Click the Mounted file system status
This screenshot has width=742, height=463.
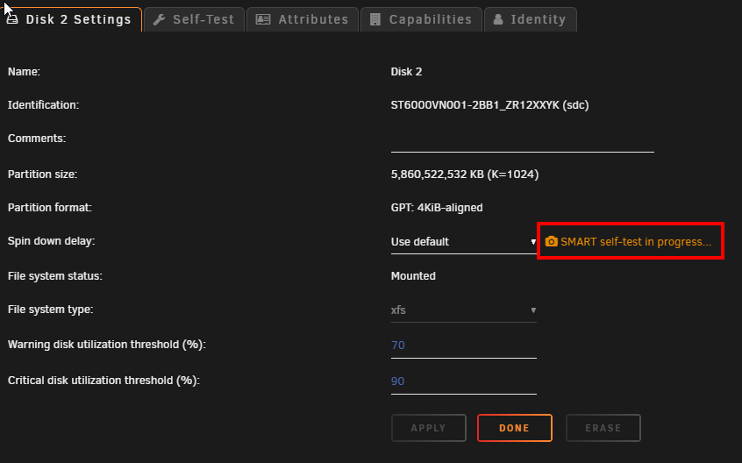point(413,276)
